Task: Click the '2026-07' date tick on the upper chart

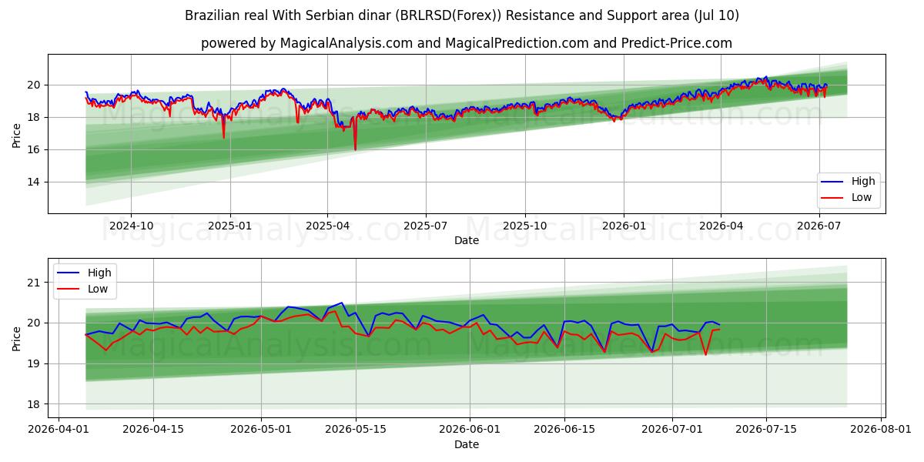Action: click(819, 226)
